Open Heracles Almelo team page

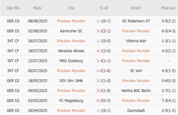[x=71, y=51]
